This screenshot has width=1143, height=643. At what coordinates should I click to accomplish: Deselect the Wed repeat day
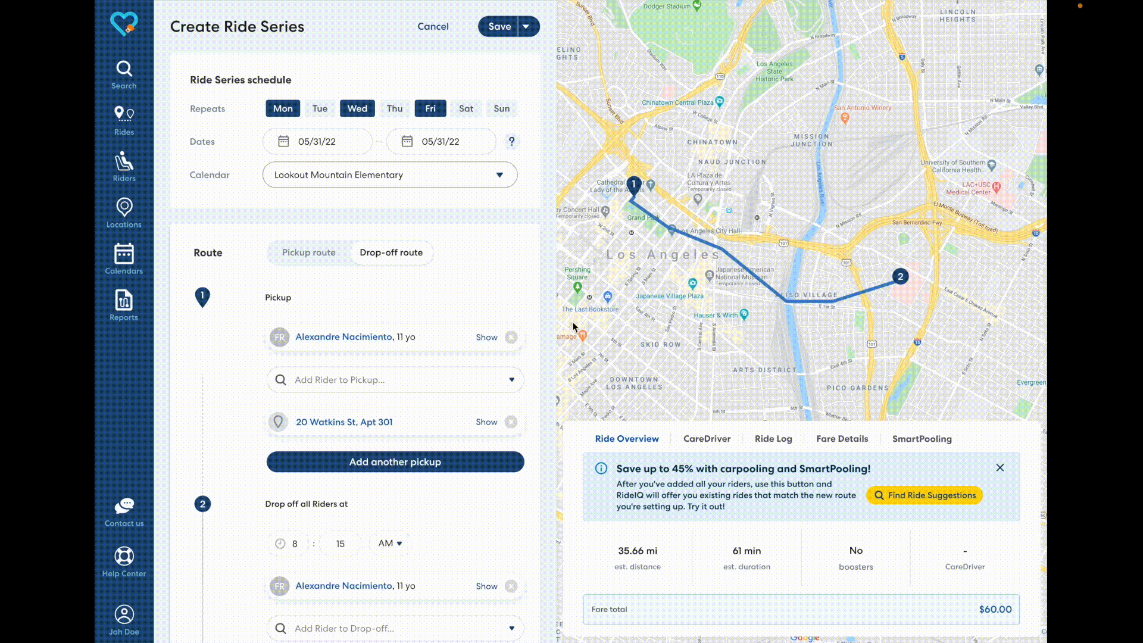click(x=357, y=108)
